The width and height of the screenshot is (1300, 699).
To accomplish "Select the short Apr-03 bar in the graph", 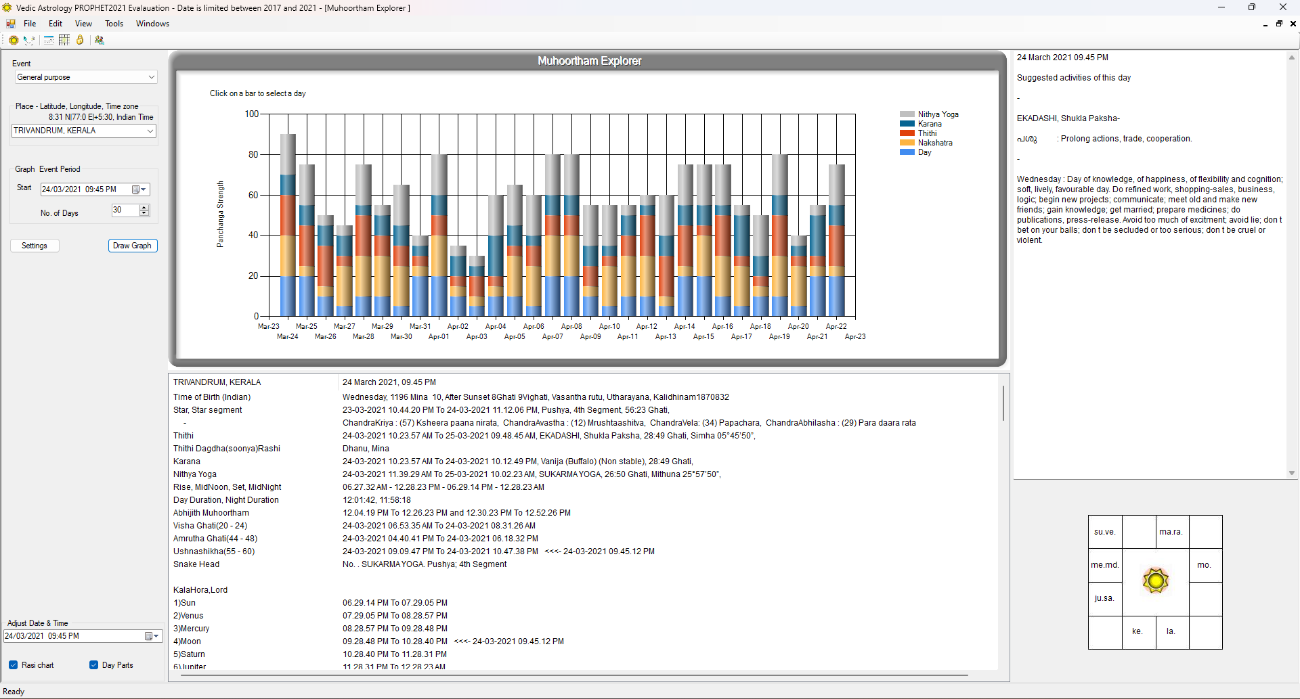I will pyautogui.click(x=477, y=286).
